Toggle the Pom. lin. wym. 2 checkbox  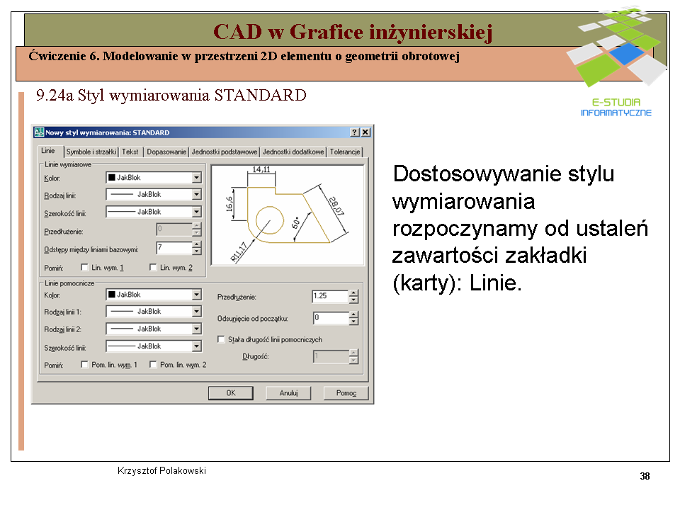(x=154, y=365)
